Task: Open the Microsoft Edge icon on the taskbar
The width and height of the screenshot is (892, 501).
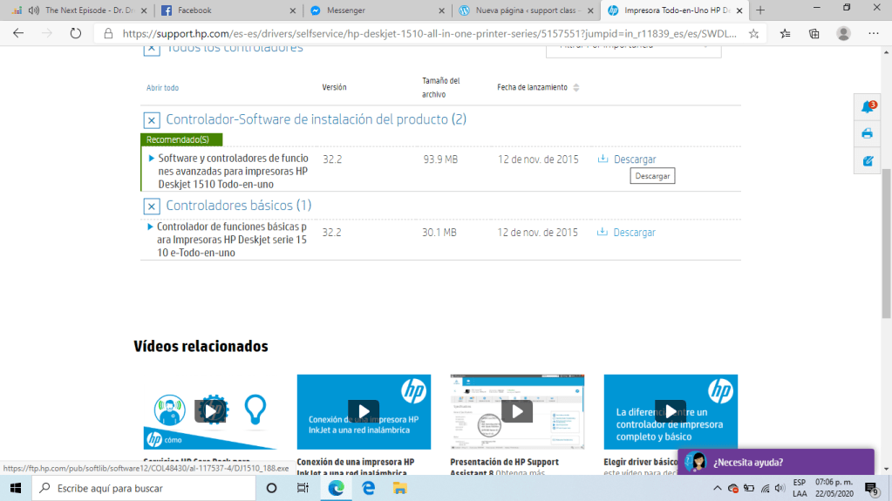Action: pos(337,488)
